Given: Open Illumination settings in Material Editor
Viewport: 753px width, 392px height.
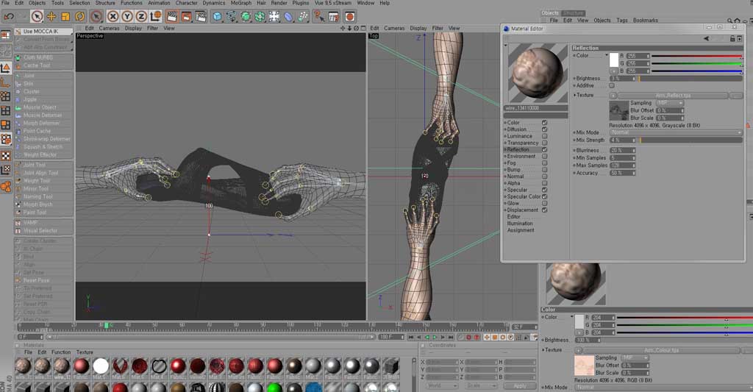Looking at the screenshot, I should 520,224.
